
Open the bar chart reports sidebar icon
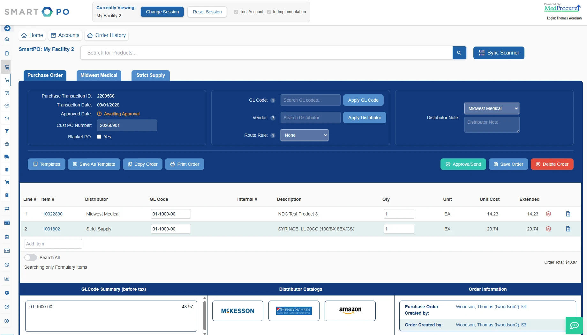point(7,279)
